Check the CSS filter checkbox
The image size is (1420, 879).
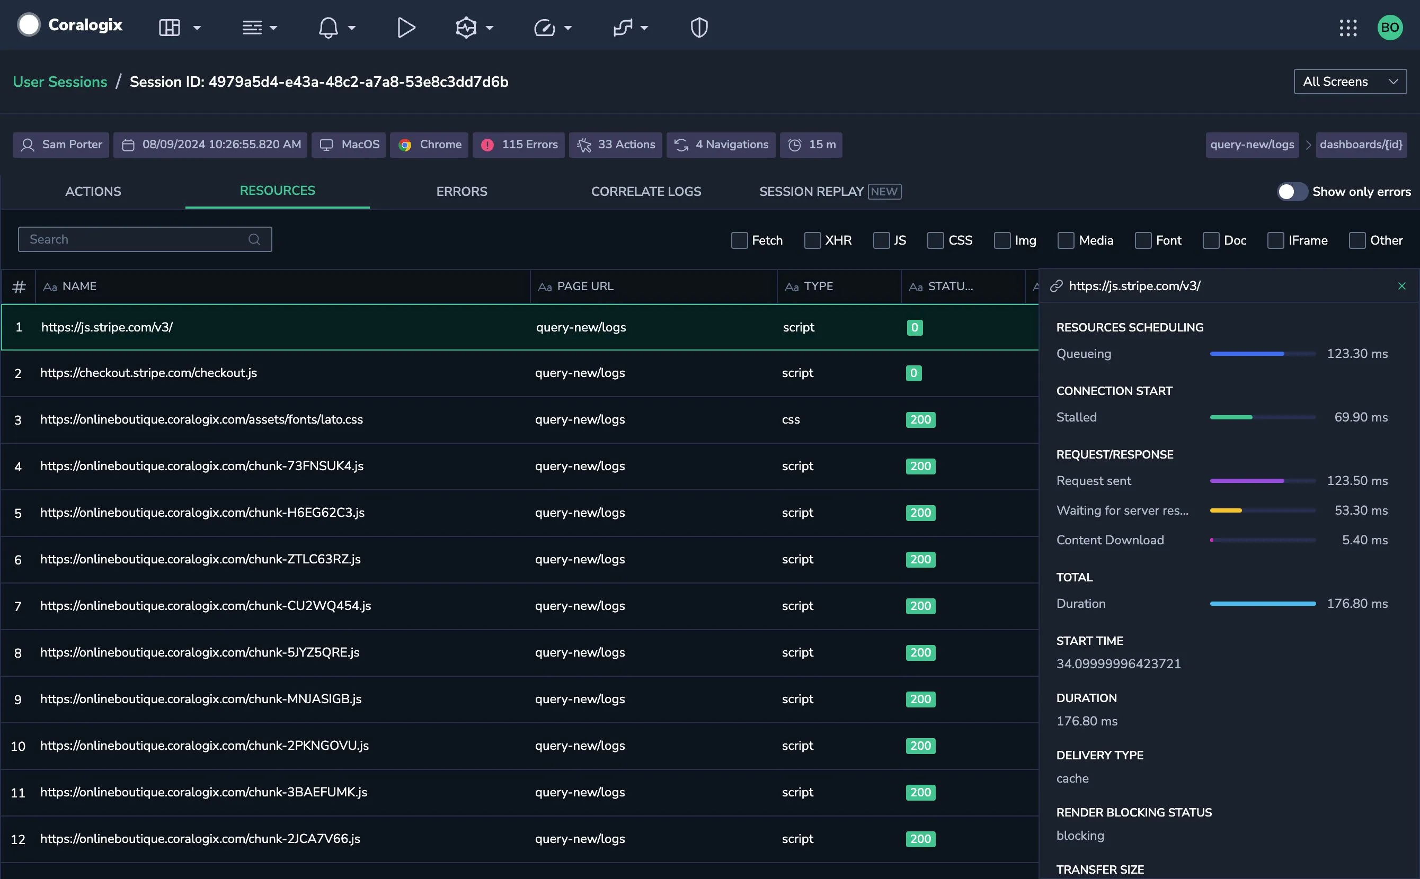point(935,240)
